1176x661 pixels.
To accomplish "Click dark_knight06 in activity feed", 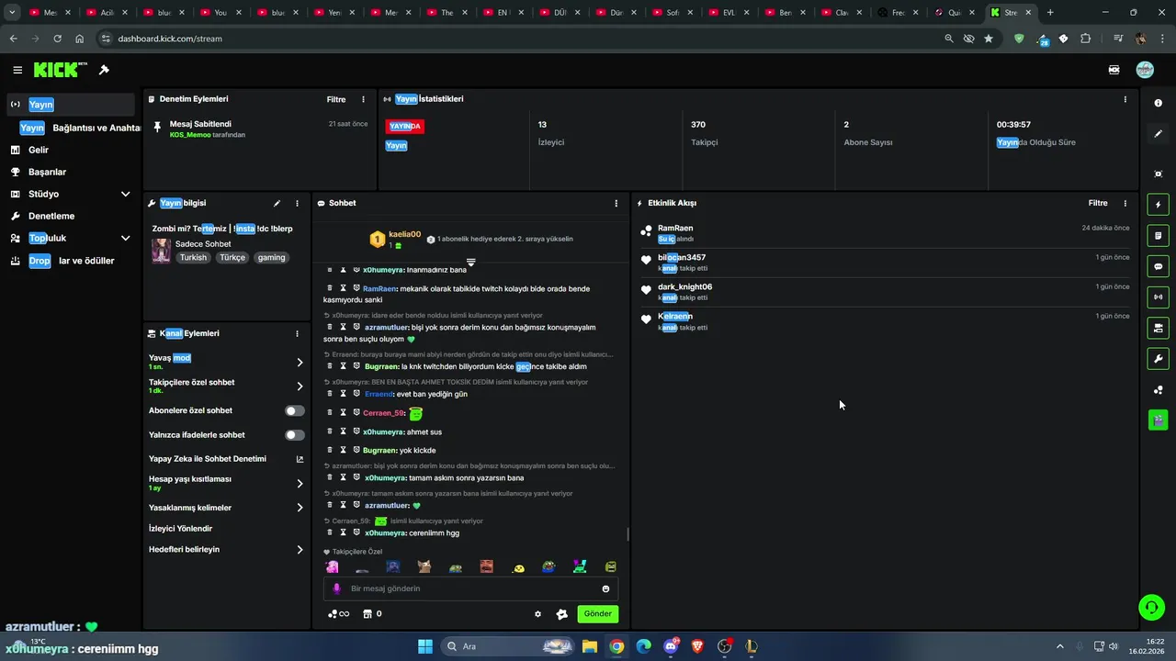I will coord(684,286).
